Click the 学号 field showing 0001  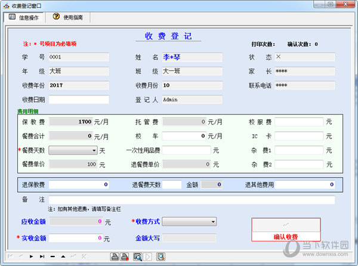pos(79,57)
